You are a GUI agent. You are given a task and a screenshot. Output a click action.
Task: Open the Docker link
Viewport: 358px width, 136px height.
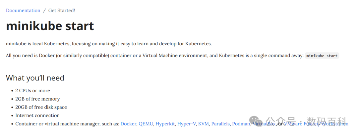coord(128,124)
